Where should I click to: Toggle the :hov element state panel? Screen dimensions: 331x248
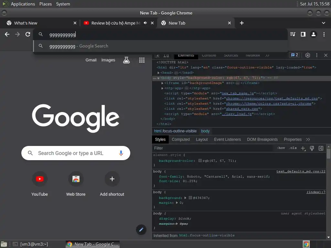tap(281, 148)
